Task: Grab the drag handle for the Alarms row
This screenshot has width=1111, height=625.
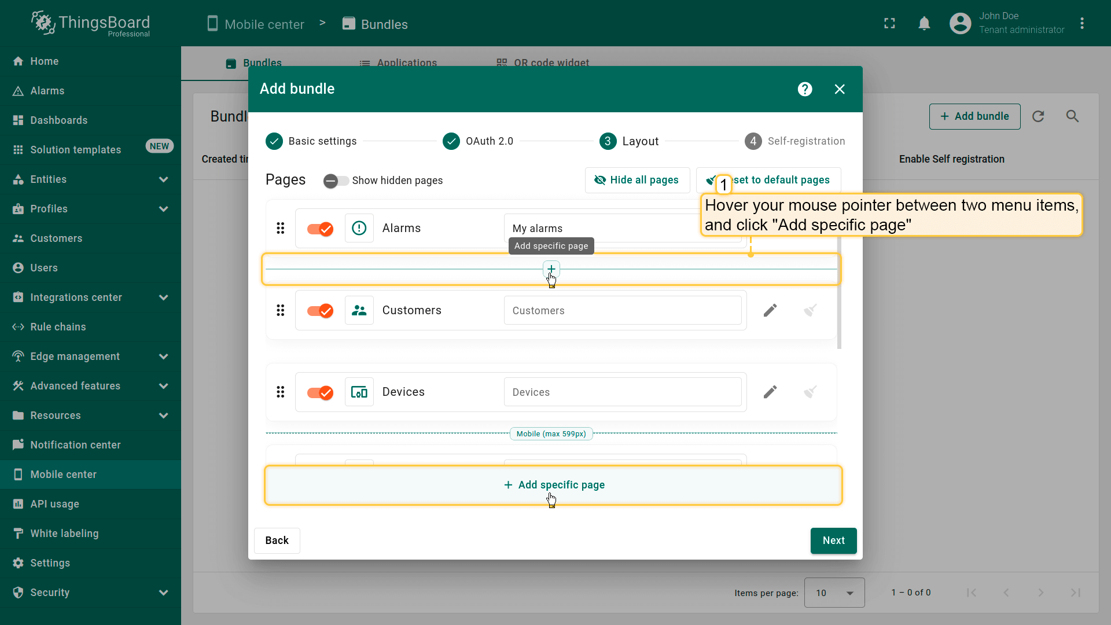Action: click(281, 229)
